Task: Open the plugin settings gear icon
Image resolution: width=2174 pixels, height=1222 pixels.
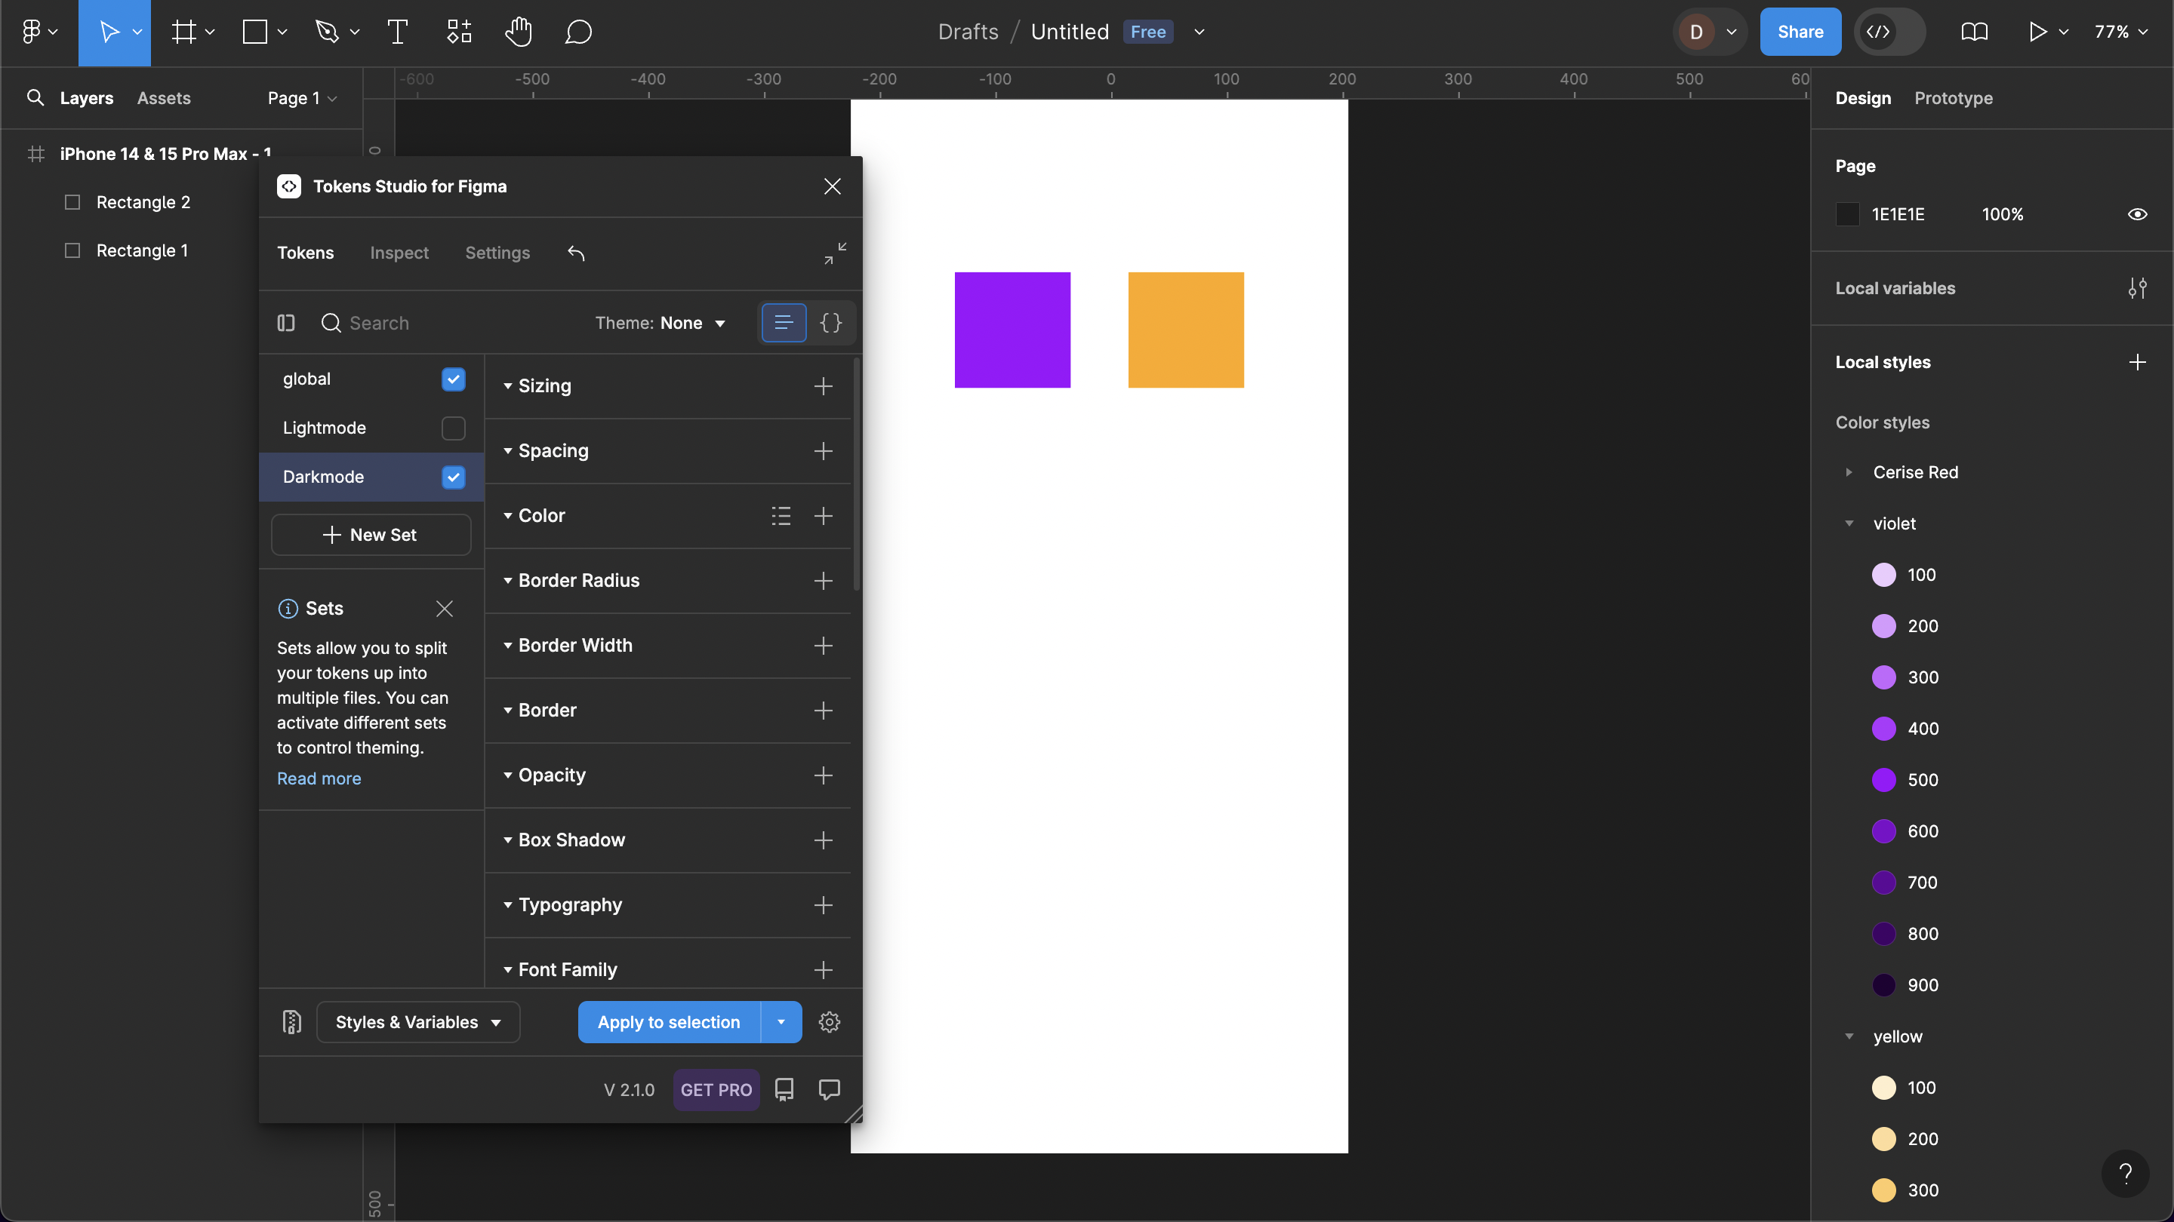Action: [x=830, y=1022]
